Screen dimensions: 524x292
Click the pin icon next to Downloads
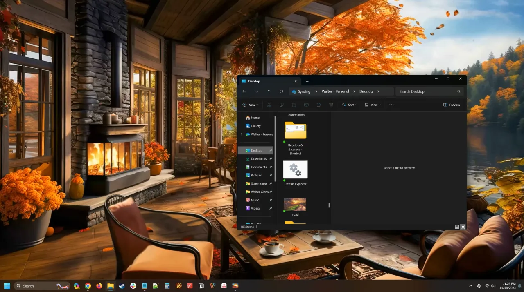[x=271, y=159]
